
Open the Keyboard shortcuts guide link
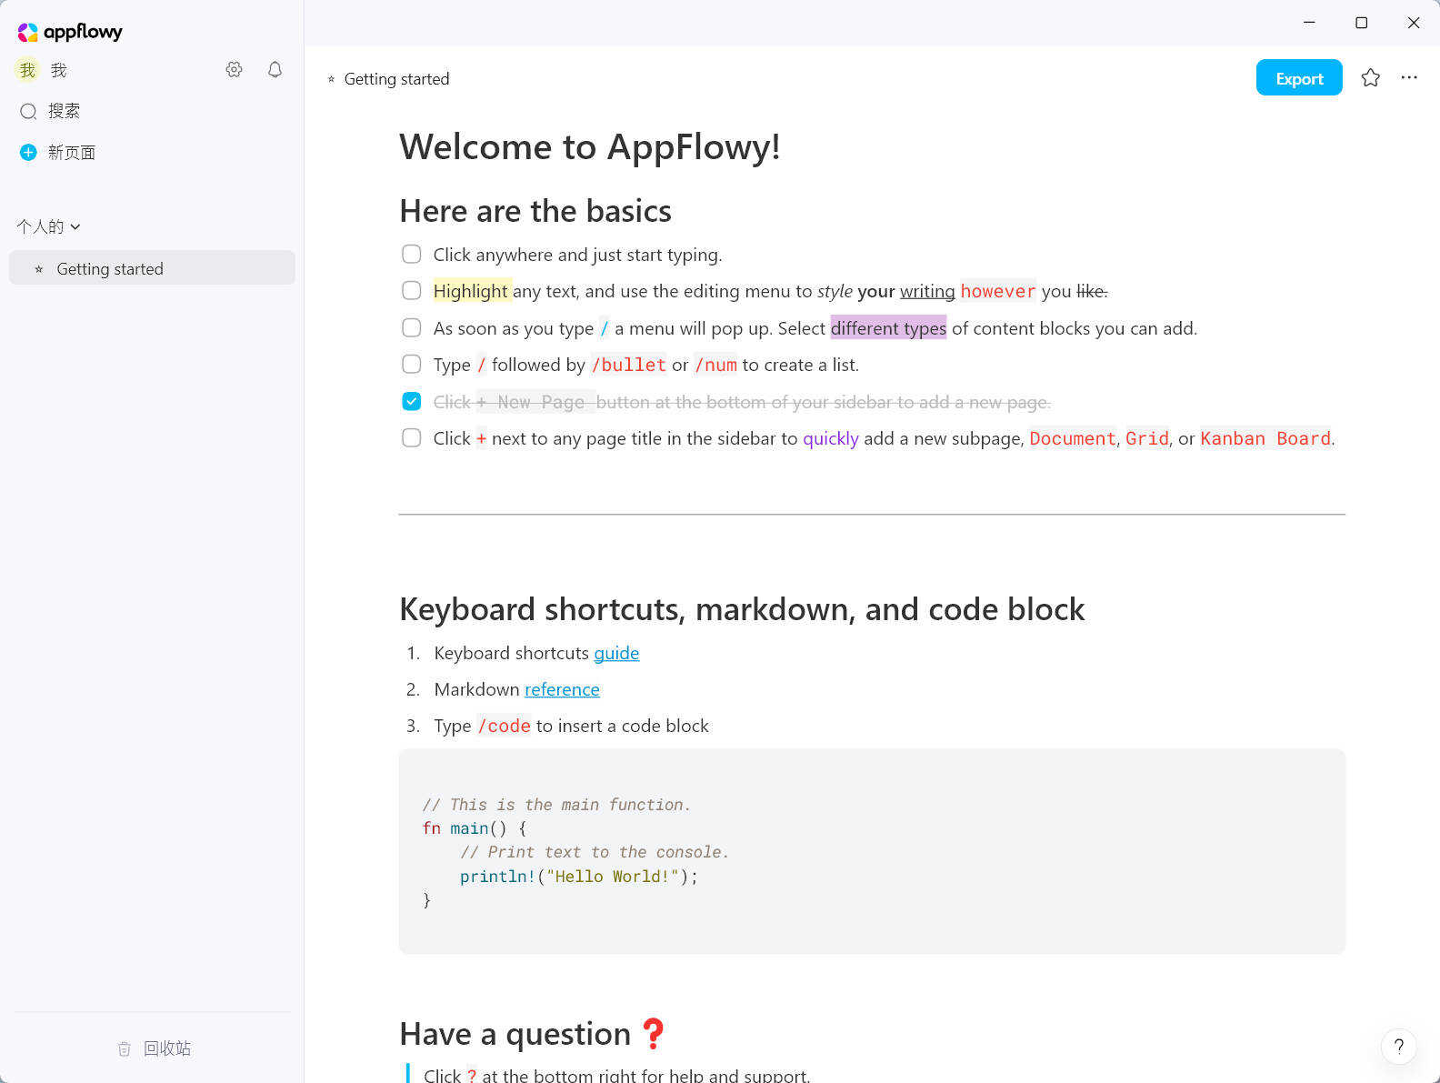point(616,653)
